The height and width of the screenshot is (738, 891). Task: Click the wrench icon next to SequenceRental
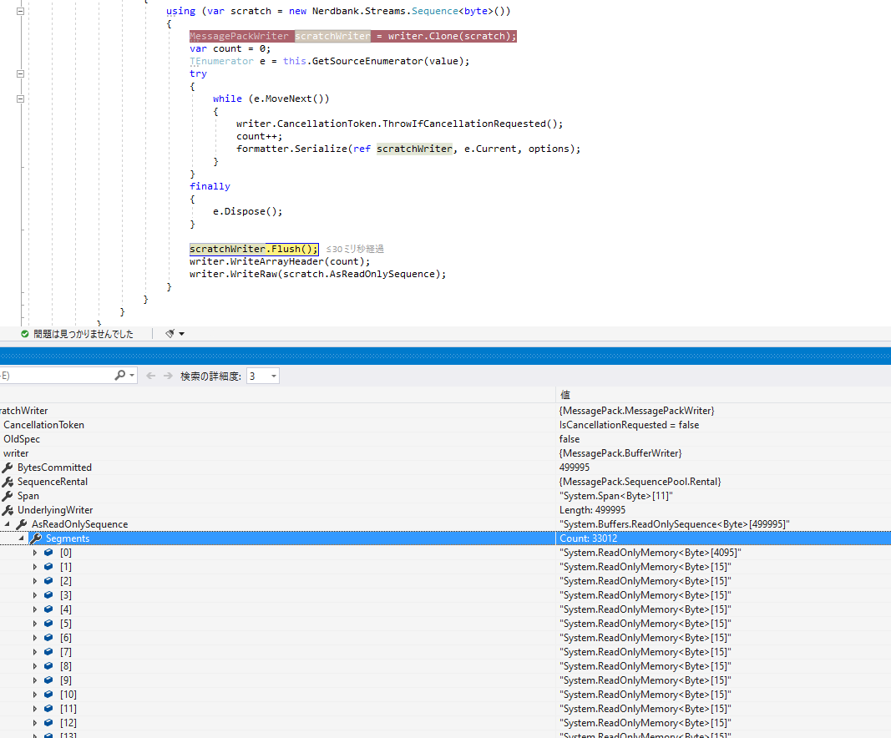(x=8, y=482)
